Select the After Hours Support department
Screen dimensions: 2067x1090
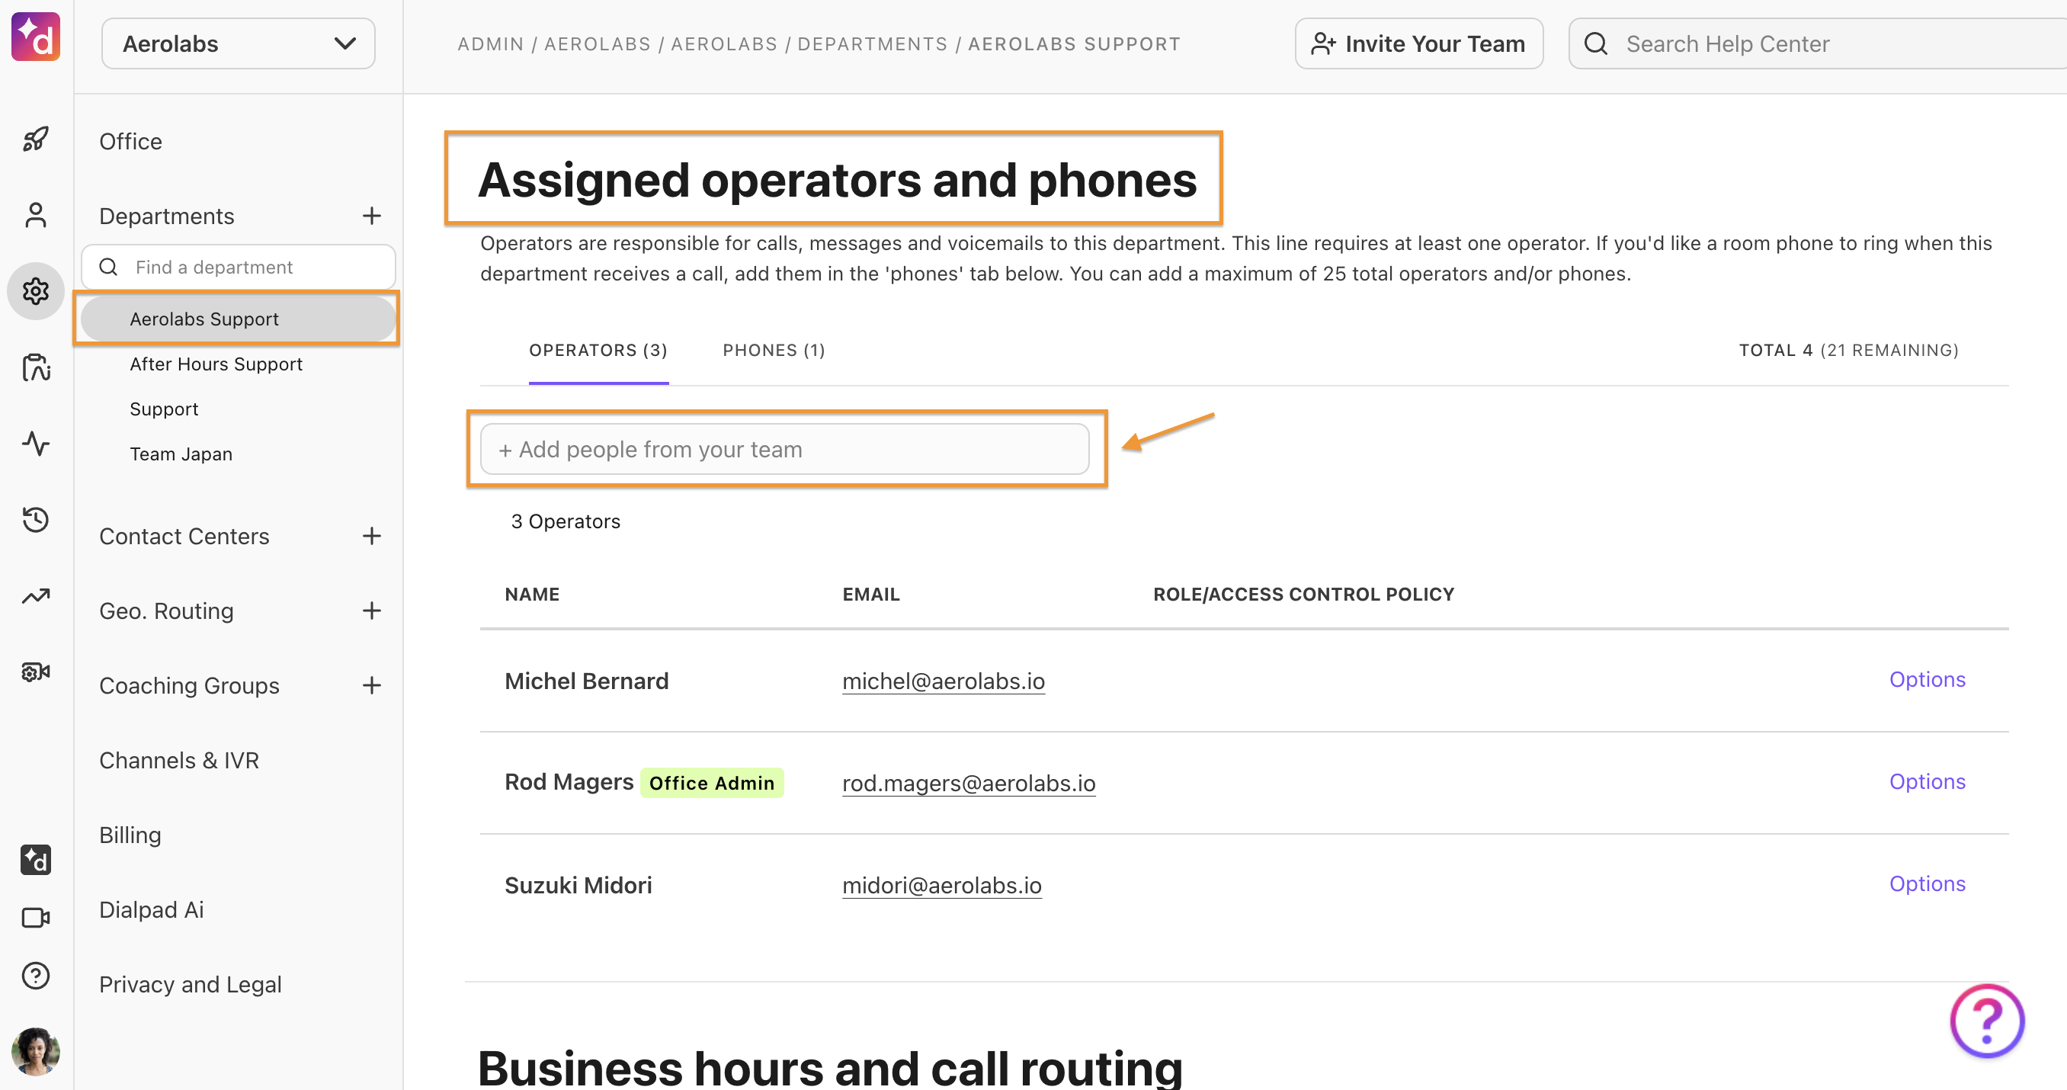coord(216,364)
